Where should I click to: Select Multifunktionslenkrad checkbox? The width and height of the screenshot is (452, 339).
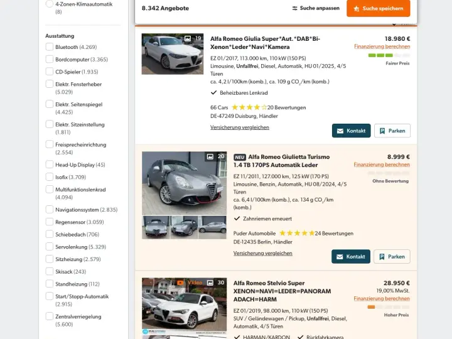pyautogui.click(x=50, y=190)
